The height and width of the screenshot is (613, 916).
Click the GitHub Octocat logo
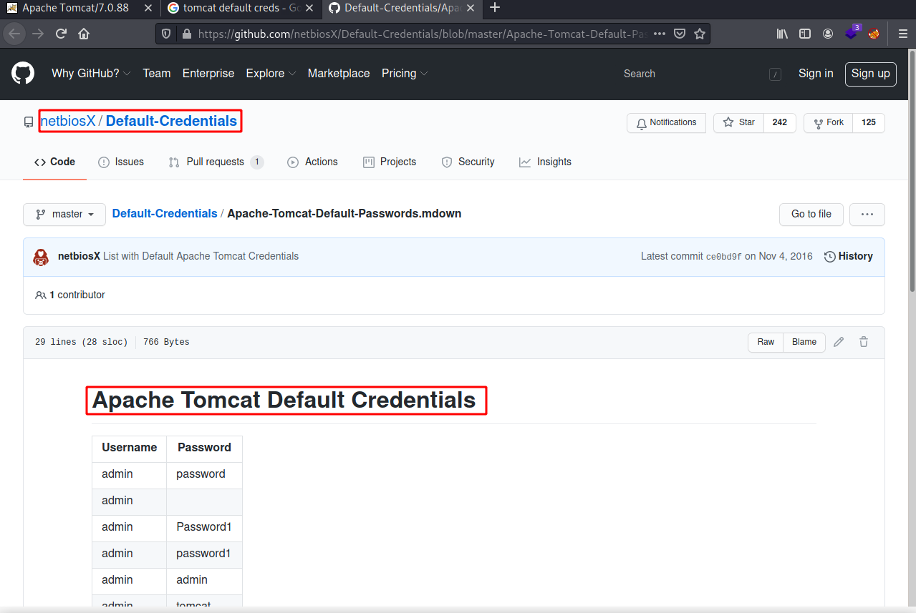coord(23,73)
